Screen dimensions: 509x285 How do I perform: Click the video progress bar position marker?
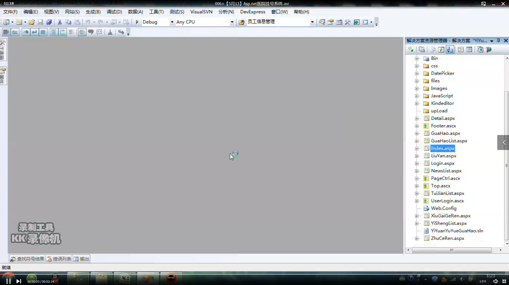point(11,274)
